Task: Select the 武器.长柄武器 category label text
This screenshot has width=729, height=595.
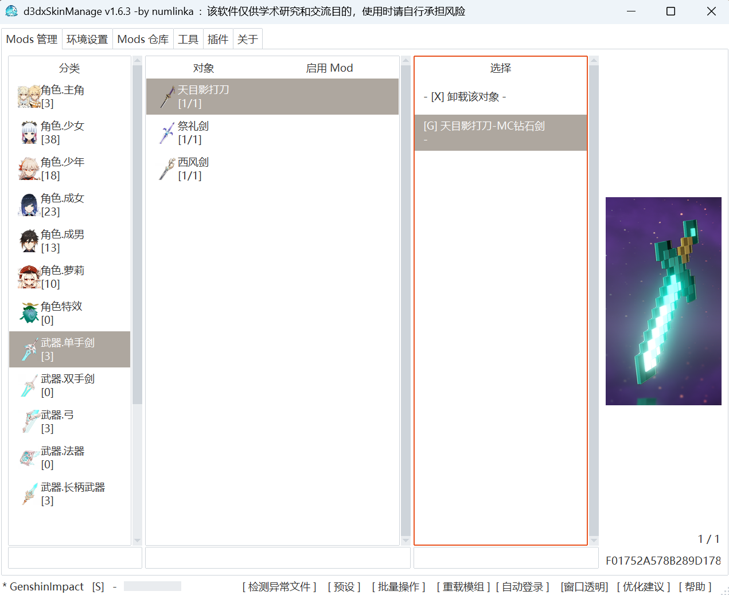Action: [73, 487]
